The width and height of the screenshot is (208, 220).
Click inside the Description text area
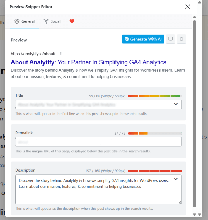click(x=98, y=190)
